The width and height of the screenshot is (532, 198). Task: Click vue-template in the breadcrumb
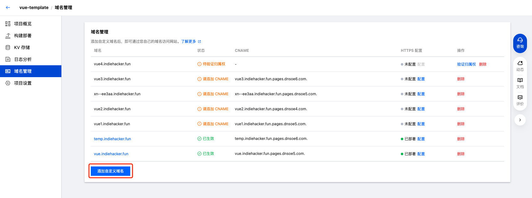[34, 7]
